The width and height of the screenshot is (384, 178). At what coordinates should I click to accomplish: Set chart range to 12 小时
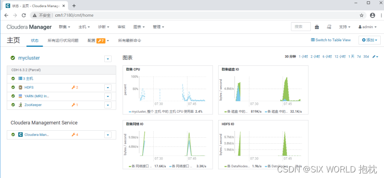[340, 57]
